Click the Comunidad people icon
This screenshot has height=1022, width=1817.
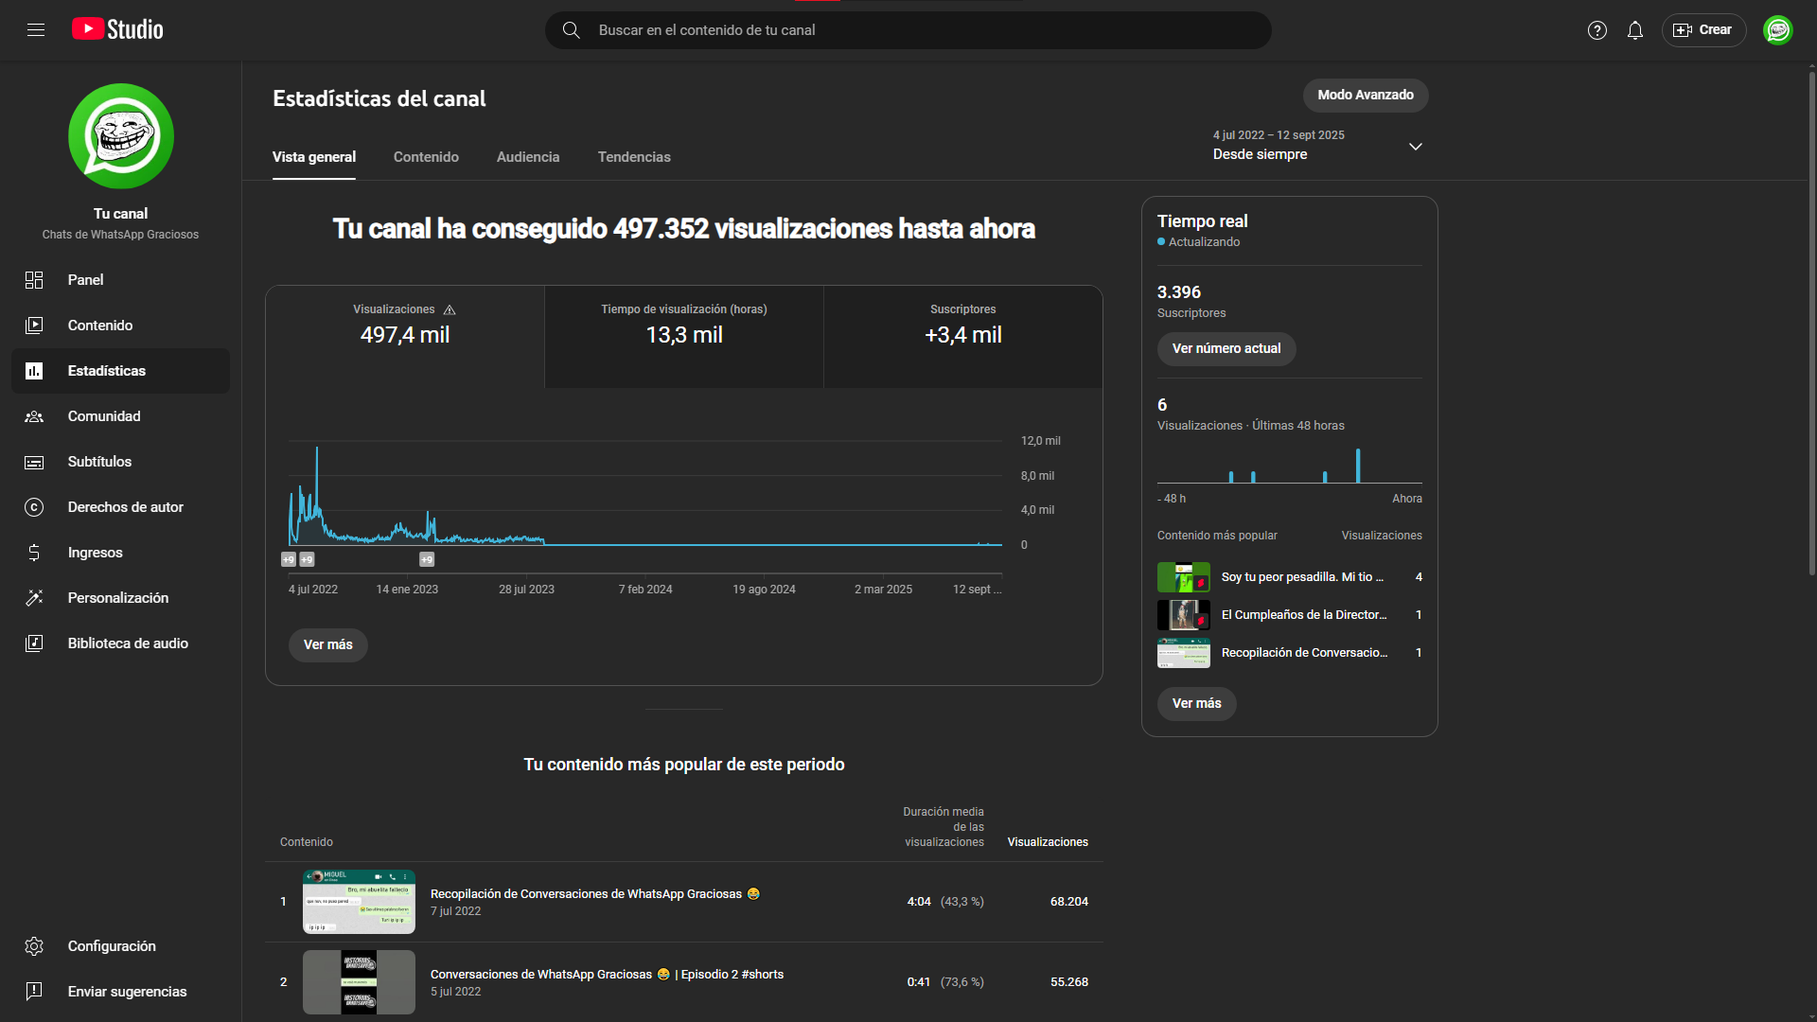[34, 416]
